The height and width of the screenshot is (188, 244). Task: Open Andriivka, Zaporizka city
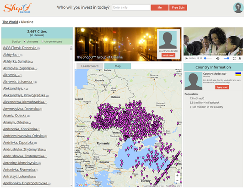click(x=20, y=143)
